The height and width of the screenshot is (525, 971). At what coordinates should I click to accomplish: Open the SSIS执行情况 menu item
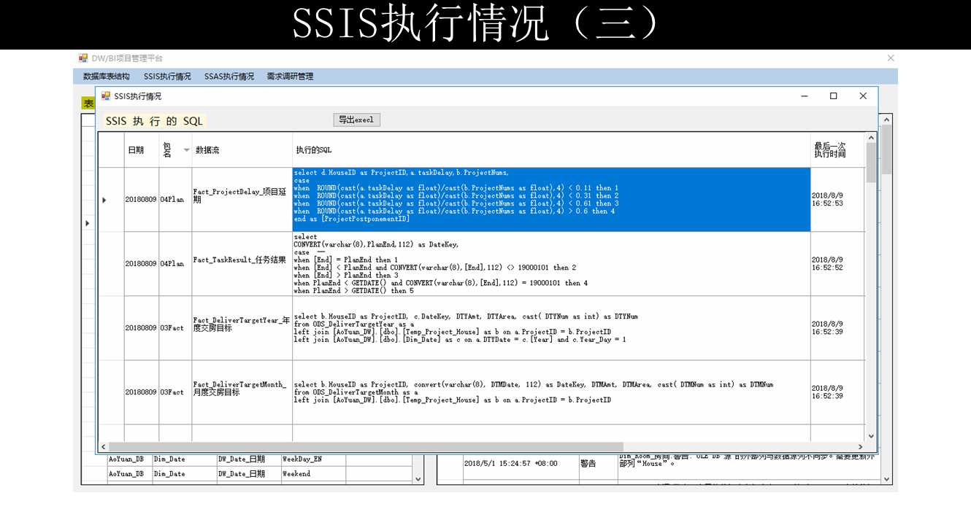(167, 76)
